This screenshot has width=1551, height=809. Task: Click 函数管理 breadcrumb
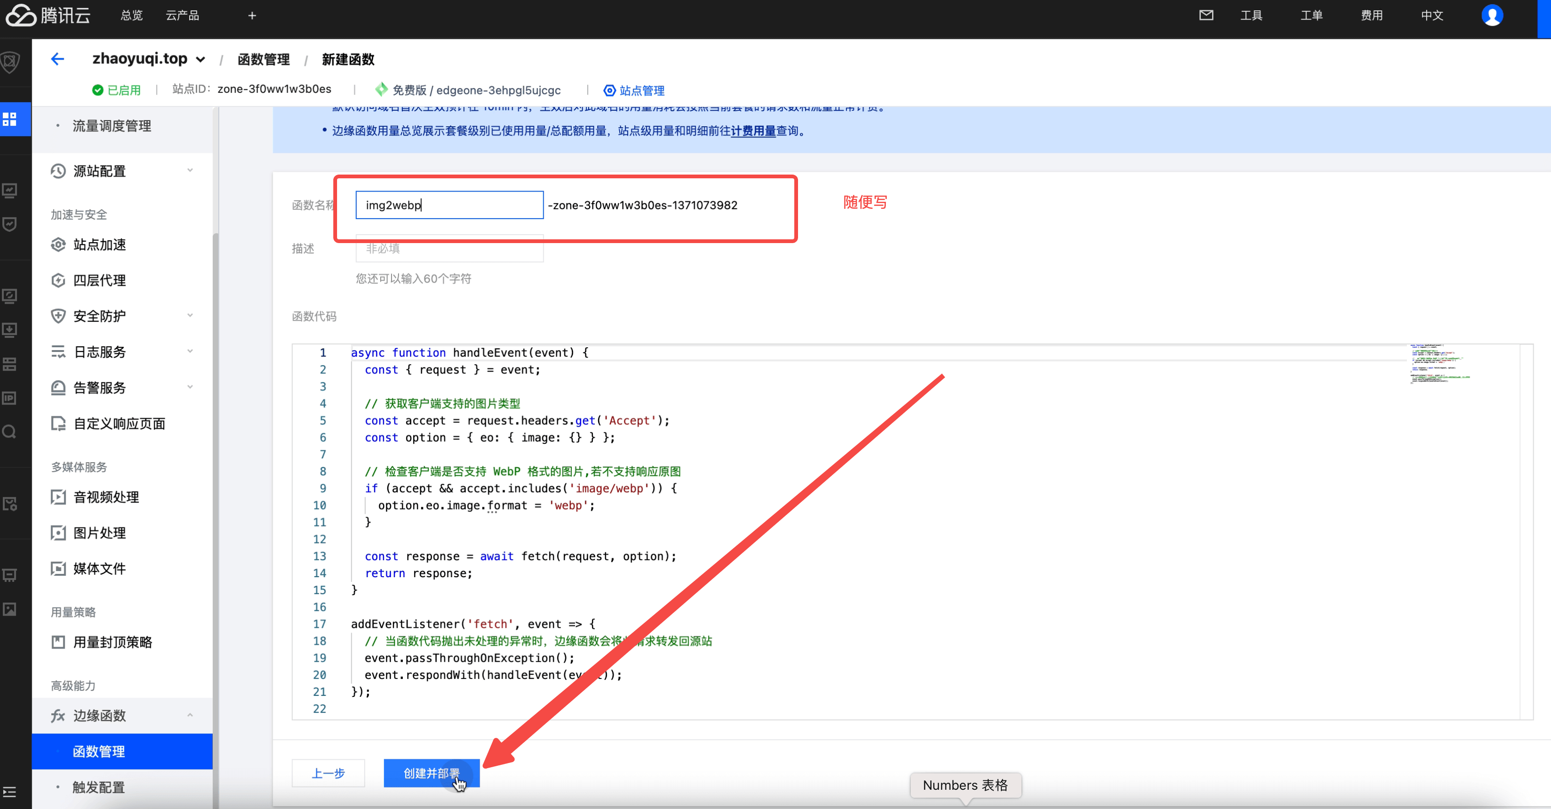264,60
